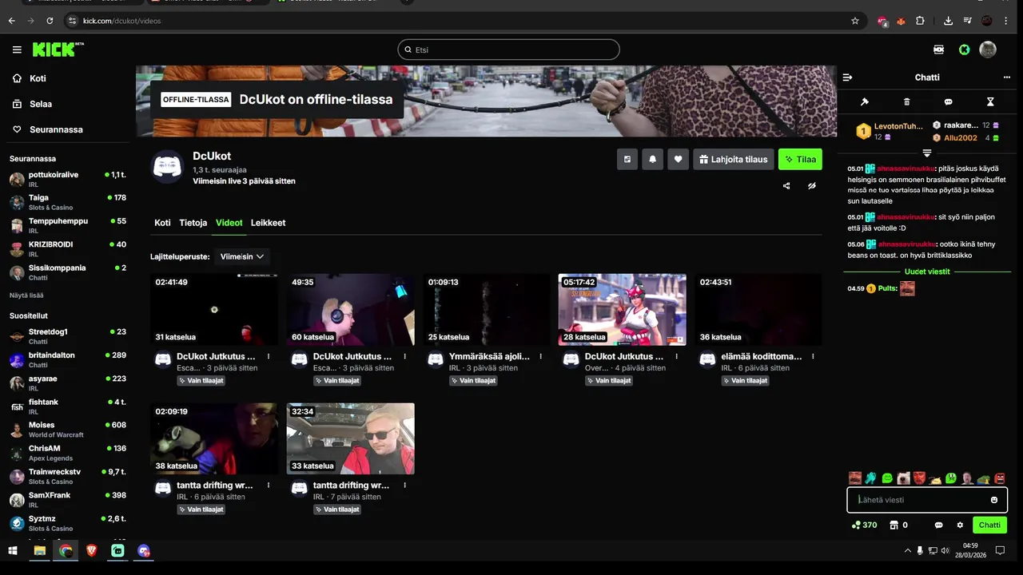Viewport: 1023px width, 575px height.
Task: Open britaindalton recommended channel
Action: tap(67, 359)
